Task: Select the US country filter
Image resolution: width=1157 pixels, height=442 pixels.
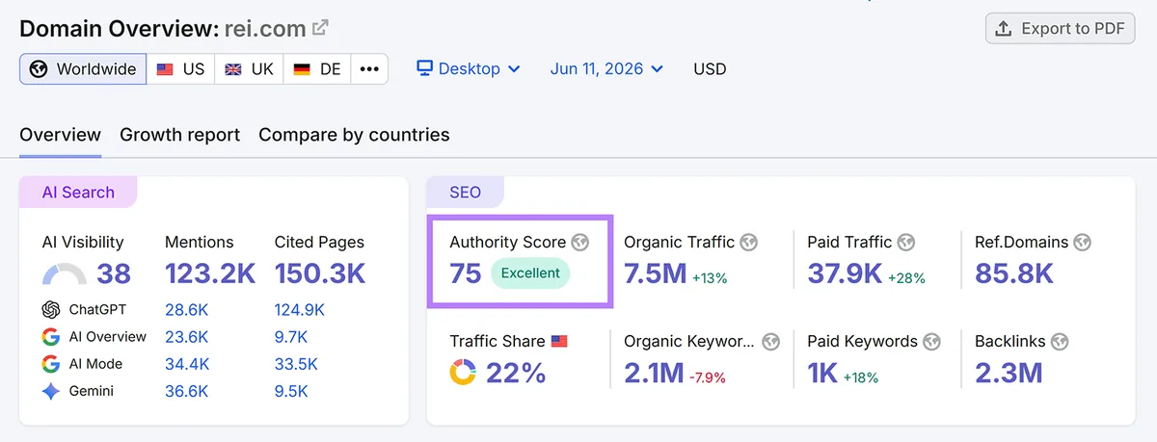Action: point(180,69)
